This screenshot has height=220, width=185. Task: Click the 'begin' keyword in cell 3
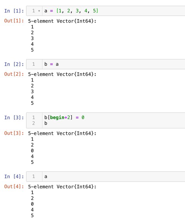(57, 117)
